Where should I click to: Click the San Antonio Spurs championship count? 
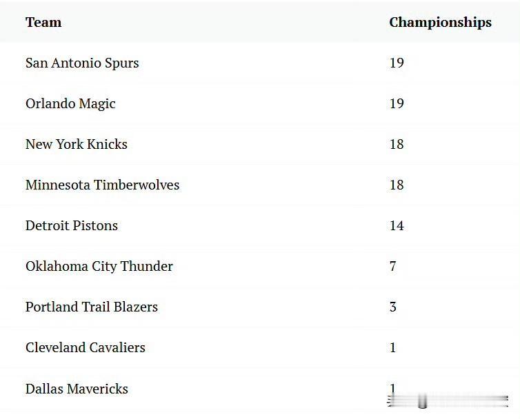(x=397, y=63)
